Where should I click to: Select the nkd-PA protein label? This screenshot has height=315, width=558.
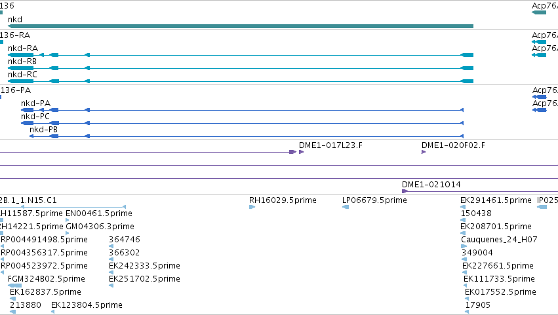(35, 103)
